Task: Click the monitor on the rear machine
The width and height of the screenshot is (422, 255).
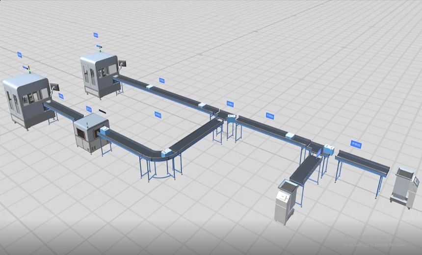Action: click(x=123, y=63)
